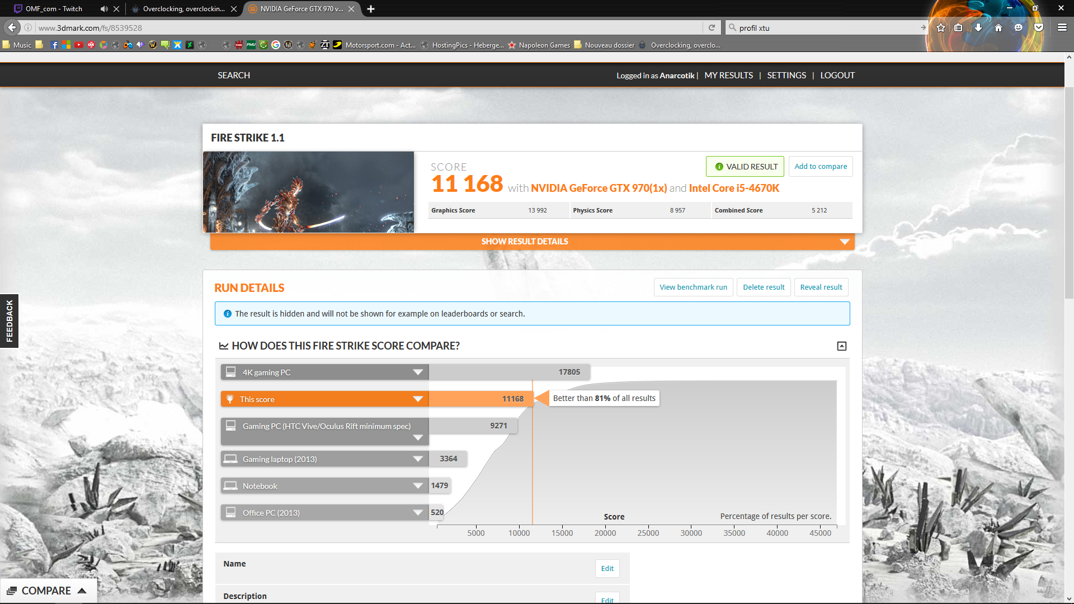Open SETTINGS page
The height and width of the screenshot is (604, 1074).
786,75
